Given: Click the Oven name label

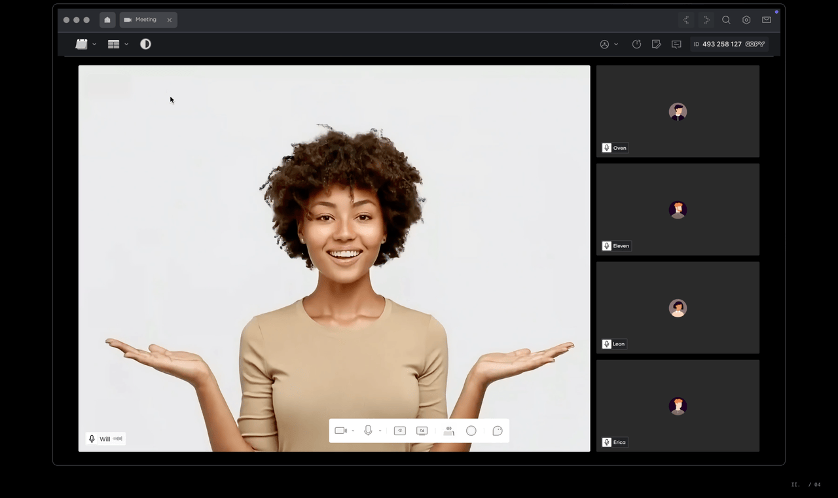Looking at the screenshot, I should [620, 148].
